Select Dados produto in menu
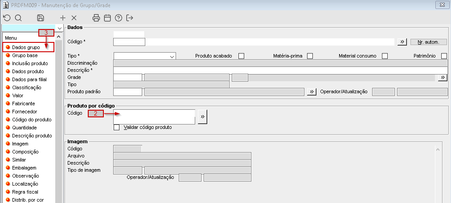This screenshot has width=451, height=203. click(28, 71)
